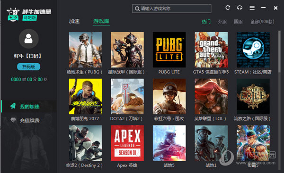Viewport: 284px width, 173px height.
Task: Select the 赛博朋克 2077 game cover
Action: 85,96
